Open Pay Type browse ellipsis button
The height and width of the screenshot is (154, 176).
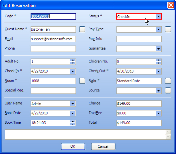(168, 29)
